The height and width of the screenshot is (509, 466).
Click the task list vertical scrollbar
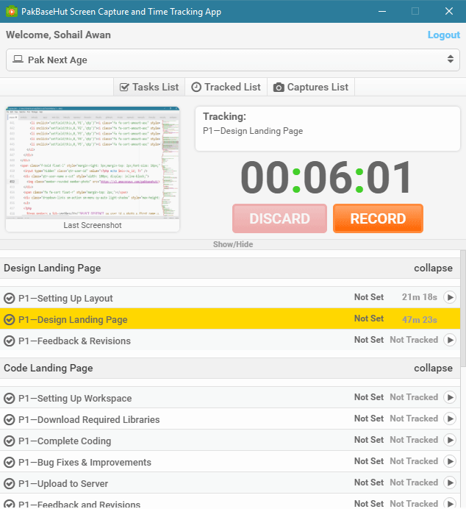click(x=463, y=308)
